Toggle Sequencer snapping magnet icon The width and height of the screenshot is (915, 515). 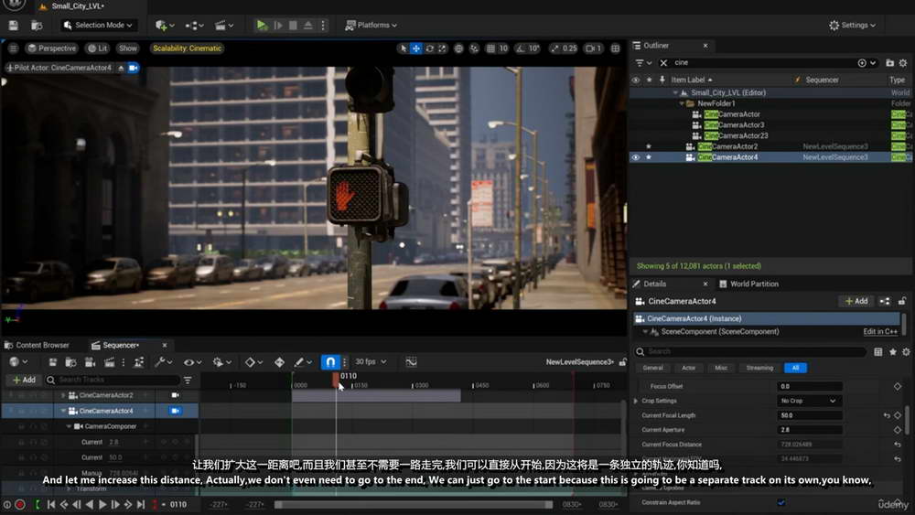(330, 362)
